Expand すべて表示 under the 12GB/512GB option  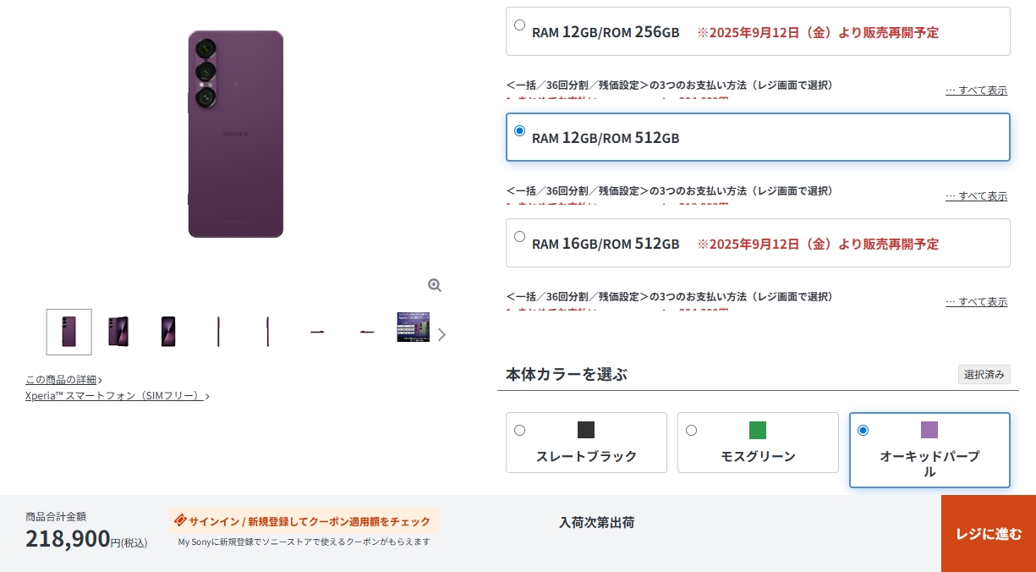(977, 195)
